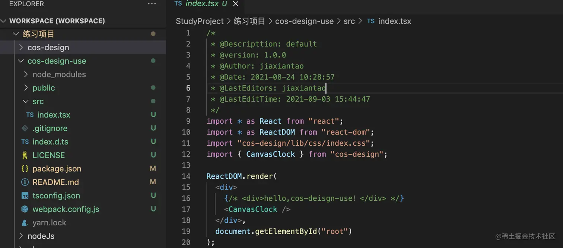563x248 pixels.
Task: Select the nodeJs folder name
Action: click(41, 236)
